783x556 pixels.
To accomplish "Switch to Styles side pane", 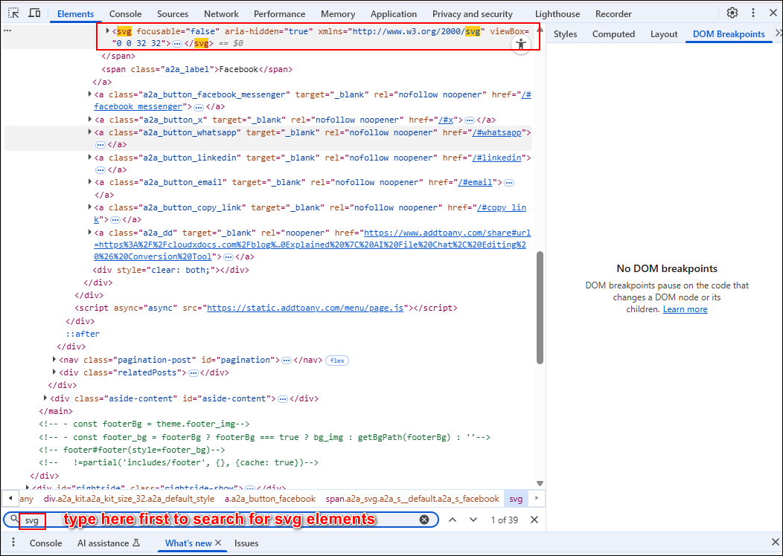I will click(x=565, y=34).
